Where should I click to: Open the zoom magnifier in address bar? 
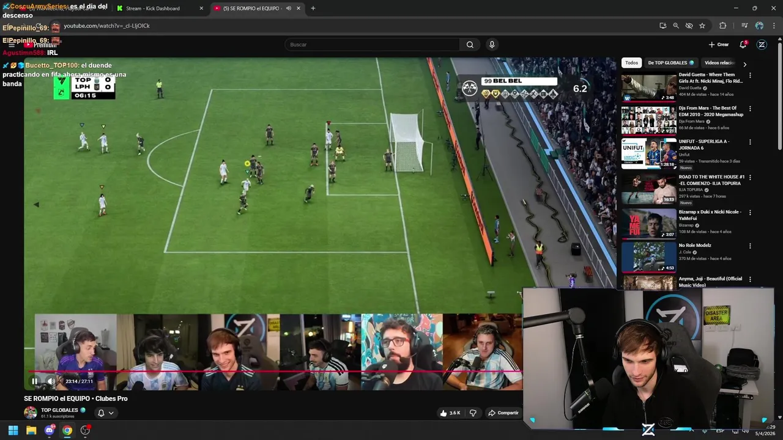[676, 26]
